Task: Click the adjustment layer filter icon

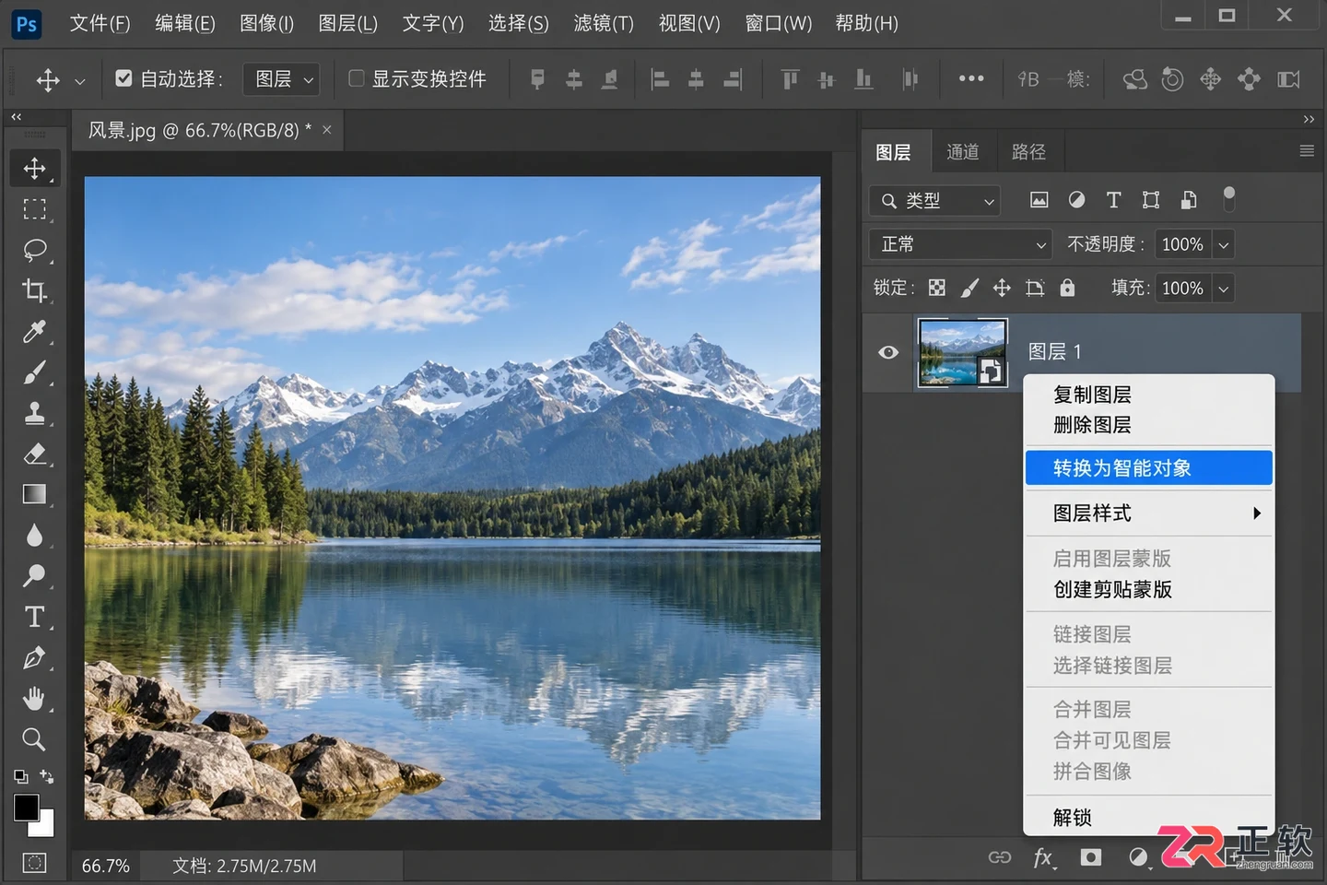Action: (x=1076, y=200)
